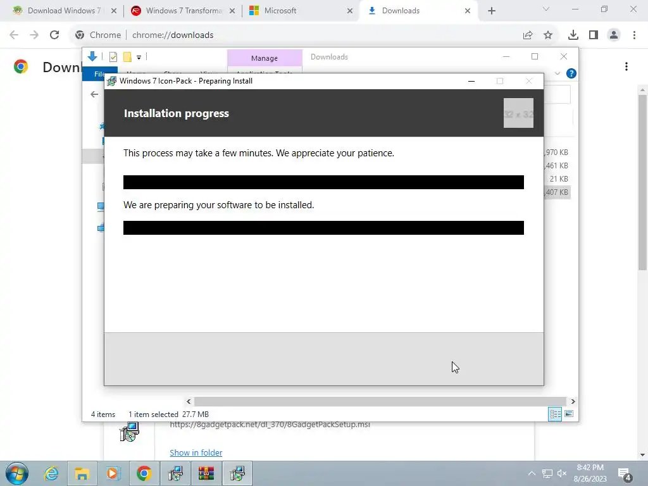Select the 407 KB file row in Explorer
Viewport: 648px width, 486px height.
pos(557,192)
